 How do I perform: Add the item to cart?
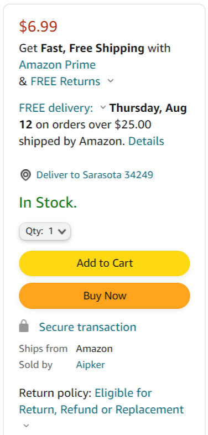(x=105, y=263)
